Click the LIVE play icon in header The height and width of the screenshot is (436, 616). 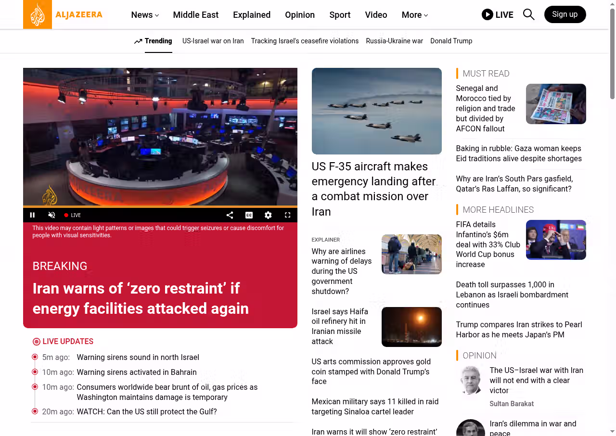tap(488, 14)
